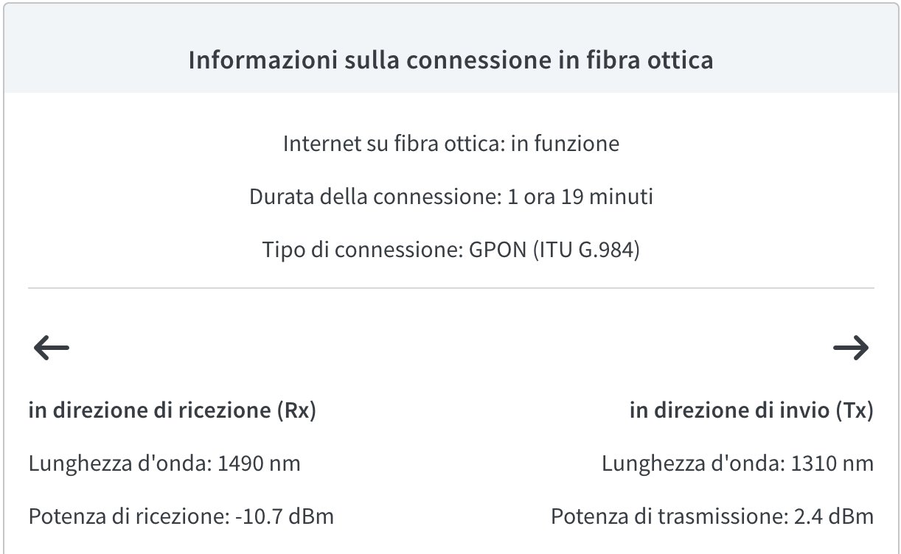Select the heading Informazioni sulla connessione in fibra ottica
901x554 pixels.
click(x=451, y=60)
